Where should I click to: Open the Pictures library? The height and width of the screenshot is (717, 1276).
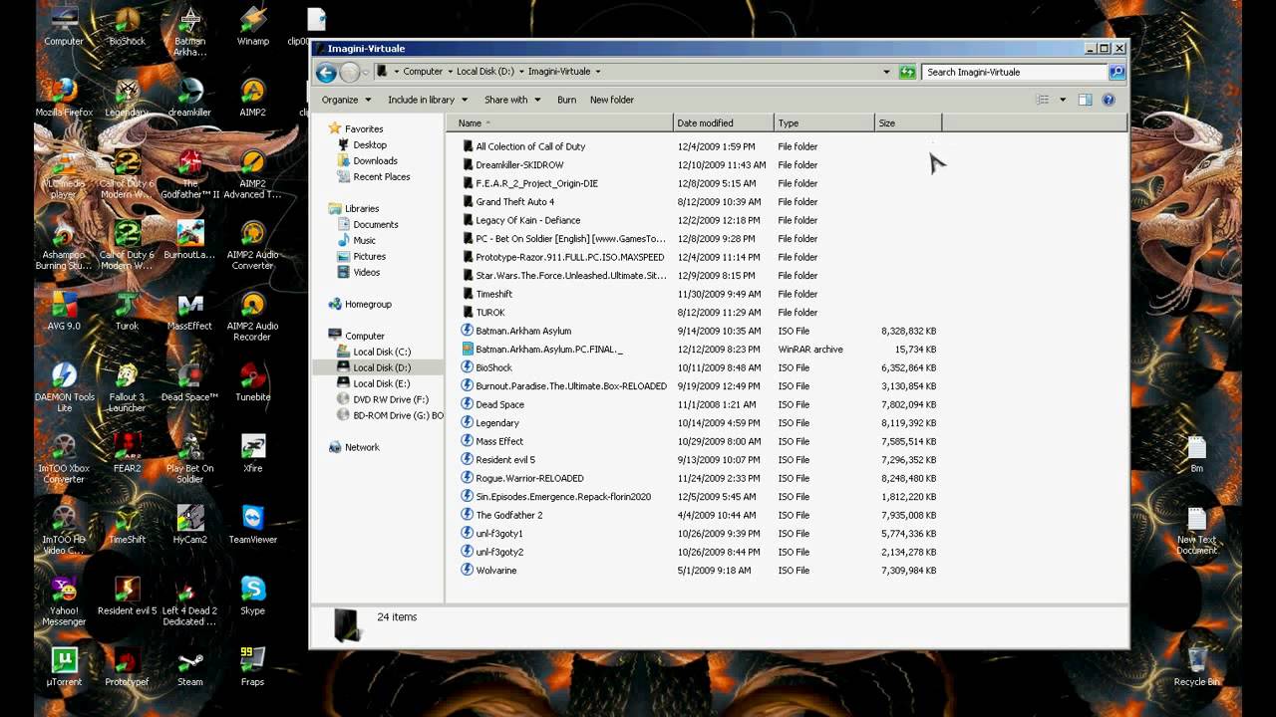(369, 256)
